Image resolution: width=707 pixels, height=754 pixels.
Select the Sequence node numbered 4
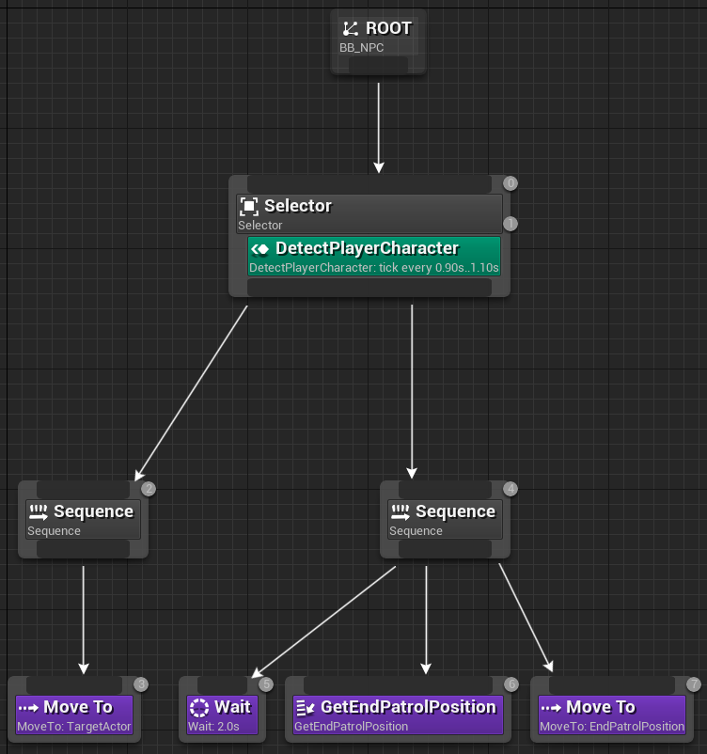445,519
